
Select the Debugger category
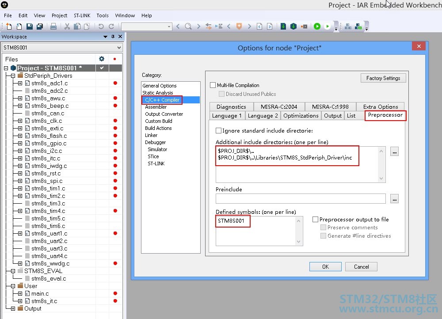pos(155,142)
